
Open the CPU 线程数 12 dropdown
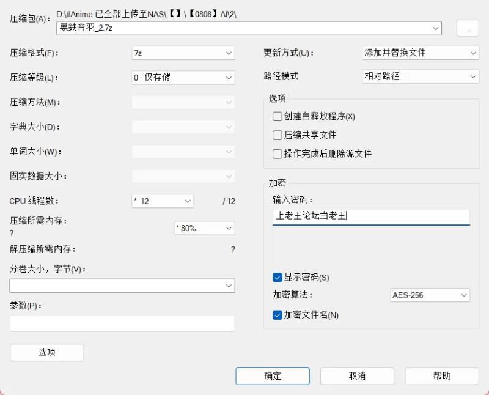(163, 201)
